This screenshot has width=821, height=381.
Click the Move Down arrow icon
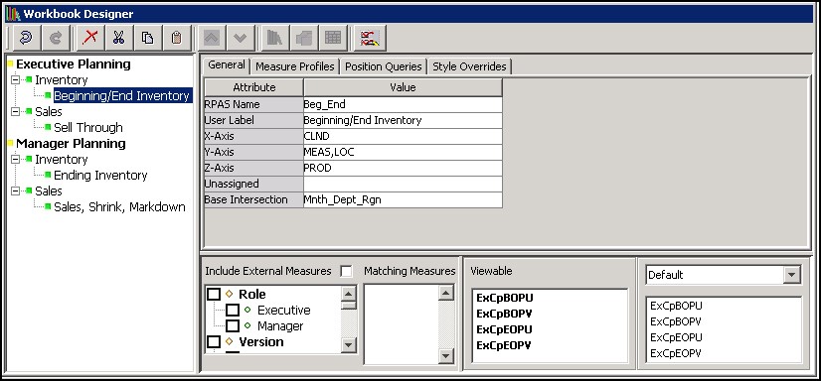pos(241,38)
